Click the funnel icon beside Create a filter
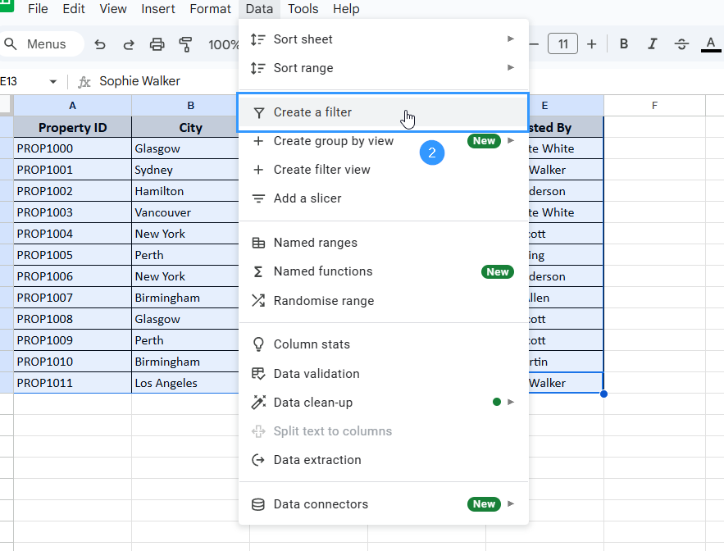 (259, 113)
